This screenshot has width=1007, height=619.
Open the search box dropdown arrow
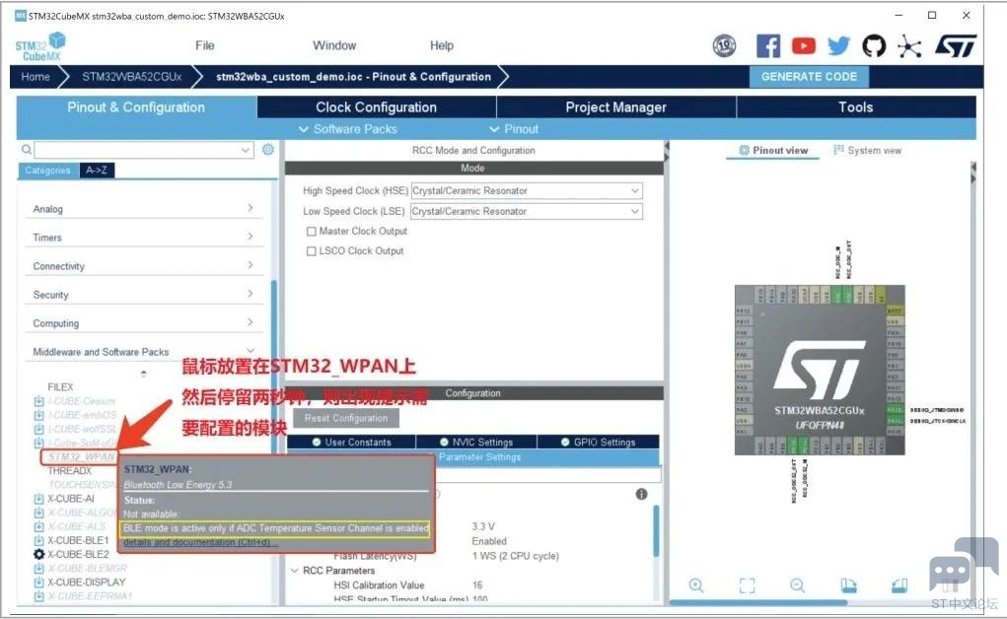tap(246, 150)
